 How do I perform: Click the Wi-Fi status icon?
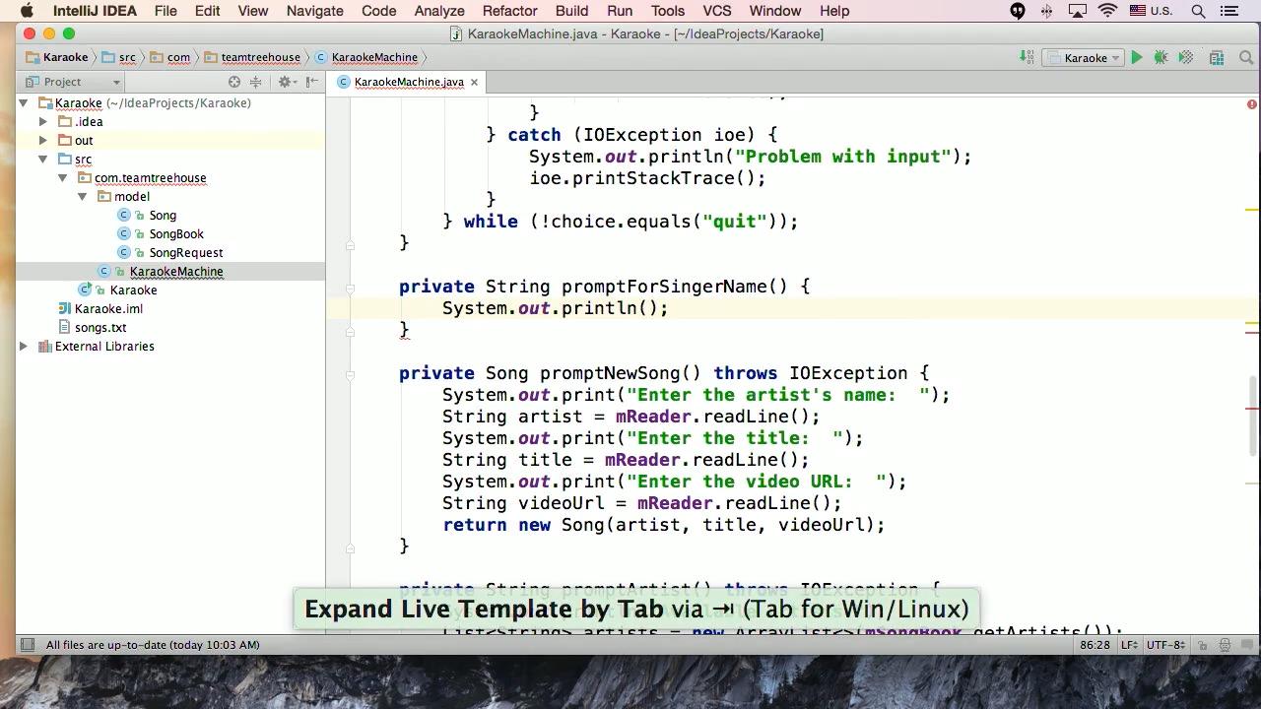click(x=1108, y=11)
